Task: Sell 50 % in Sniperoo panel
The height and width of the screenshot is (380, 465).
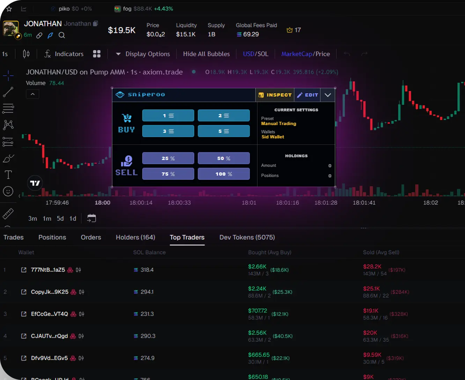Action: pyautogui.click(x=224, y=158)
